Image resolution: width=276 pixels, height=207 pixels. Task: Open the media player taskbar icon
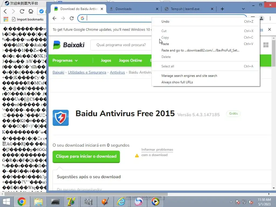(x=155, y=202)
